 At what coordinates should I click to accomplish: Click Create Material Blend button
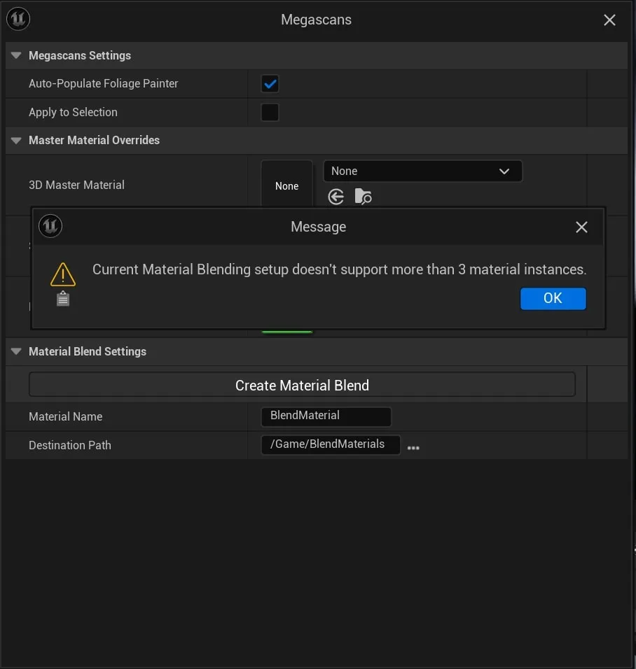[x=302, y=385]
